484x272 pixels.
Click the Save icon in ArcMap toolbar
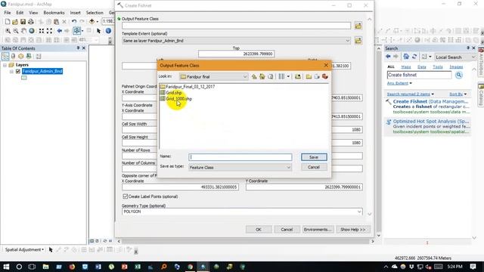(23, 22)
